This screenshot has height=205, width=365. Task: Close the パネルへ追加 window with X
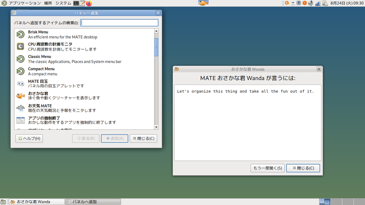click(x=158, y=13)
